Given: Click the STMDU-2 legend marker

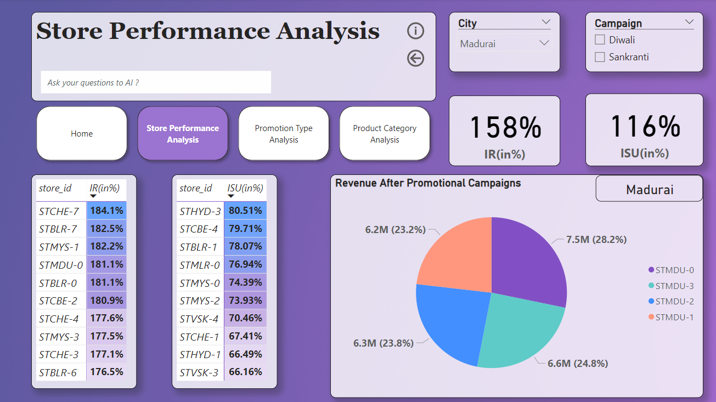Looking at the screenshot, I should tap(651, 301).
